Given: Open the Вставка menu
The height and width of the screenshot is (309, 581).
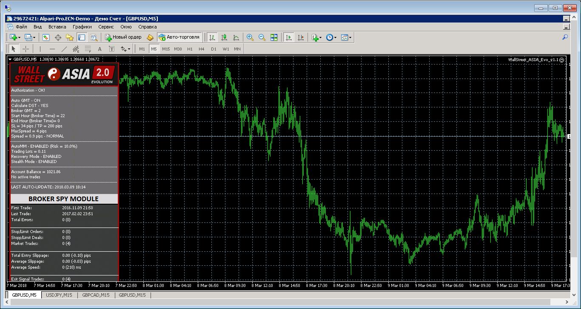Looking at the screenshot, I should (57, 26).
